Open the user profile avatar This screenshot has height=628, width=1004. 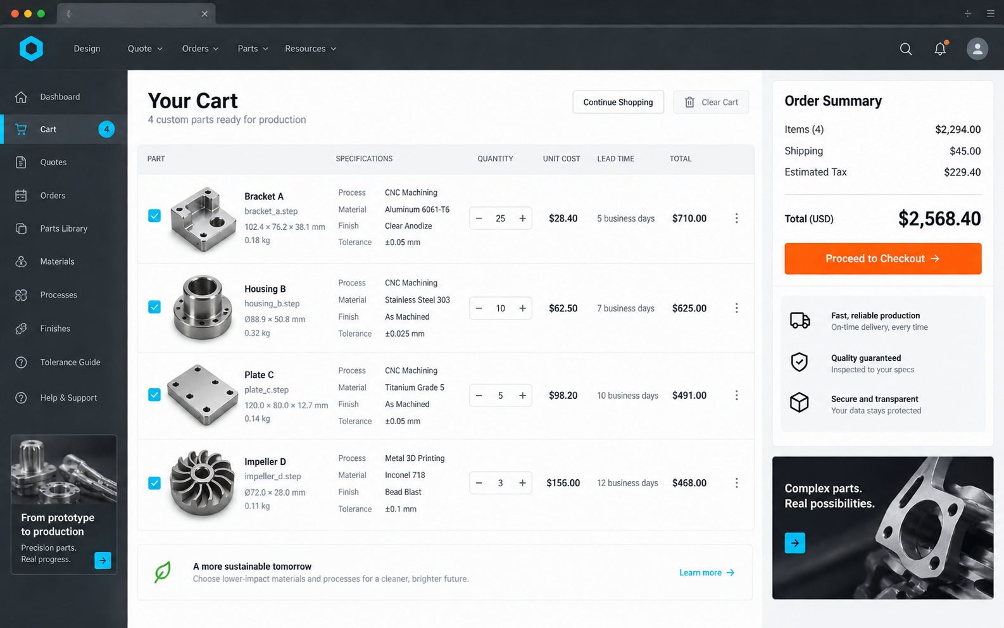click(x=977, y=49)
